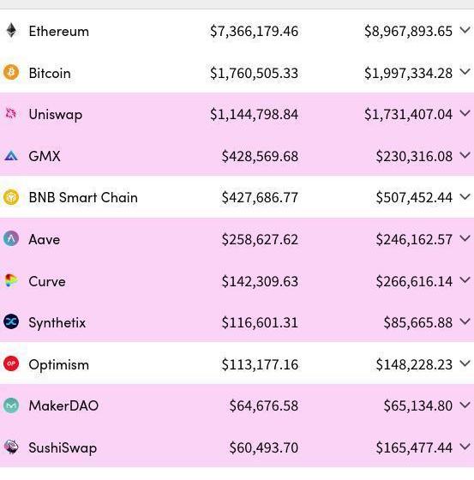
Task: Click the dark blue Synthetix icon
Action: point(11,321)
